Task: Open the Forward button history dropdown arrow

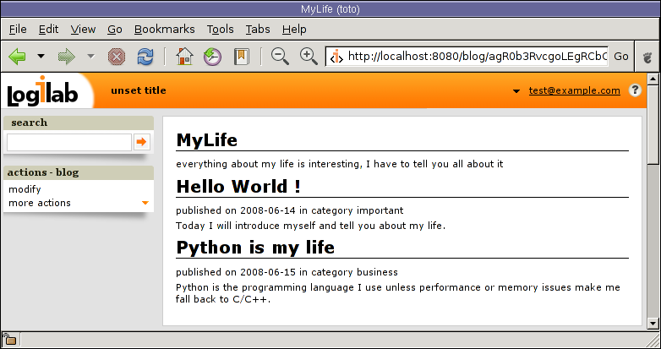Action: pyautogui.click(x=90, y=57)
